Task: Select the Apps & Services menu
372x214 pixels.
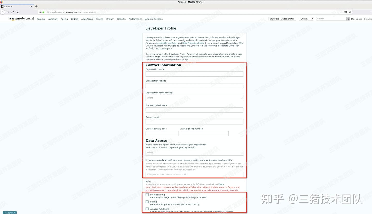Action: tap(154, 19)
